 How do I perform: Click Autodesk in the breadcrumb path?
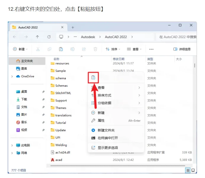(x=88, y=37)
